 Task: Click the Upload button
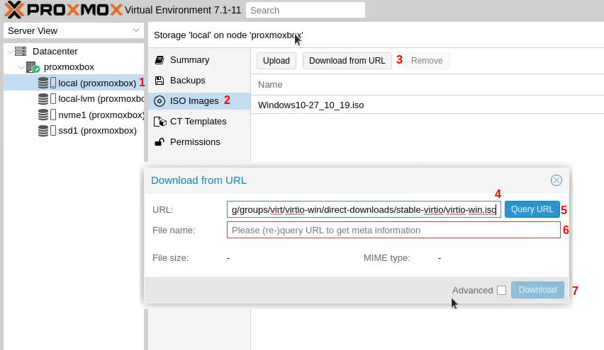pyautogui.click(x=276, y=61)
